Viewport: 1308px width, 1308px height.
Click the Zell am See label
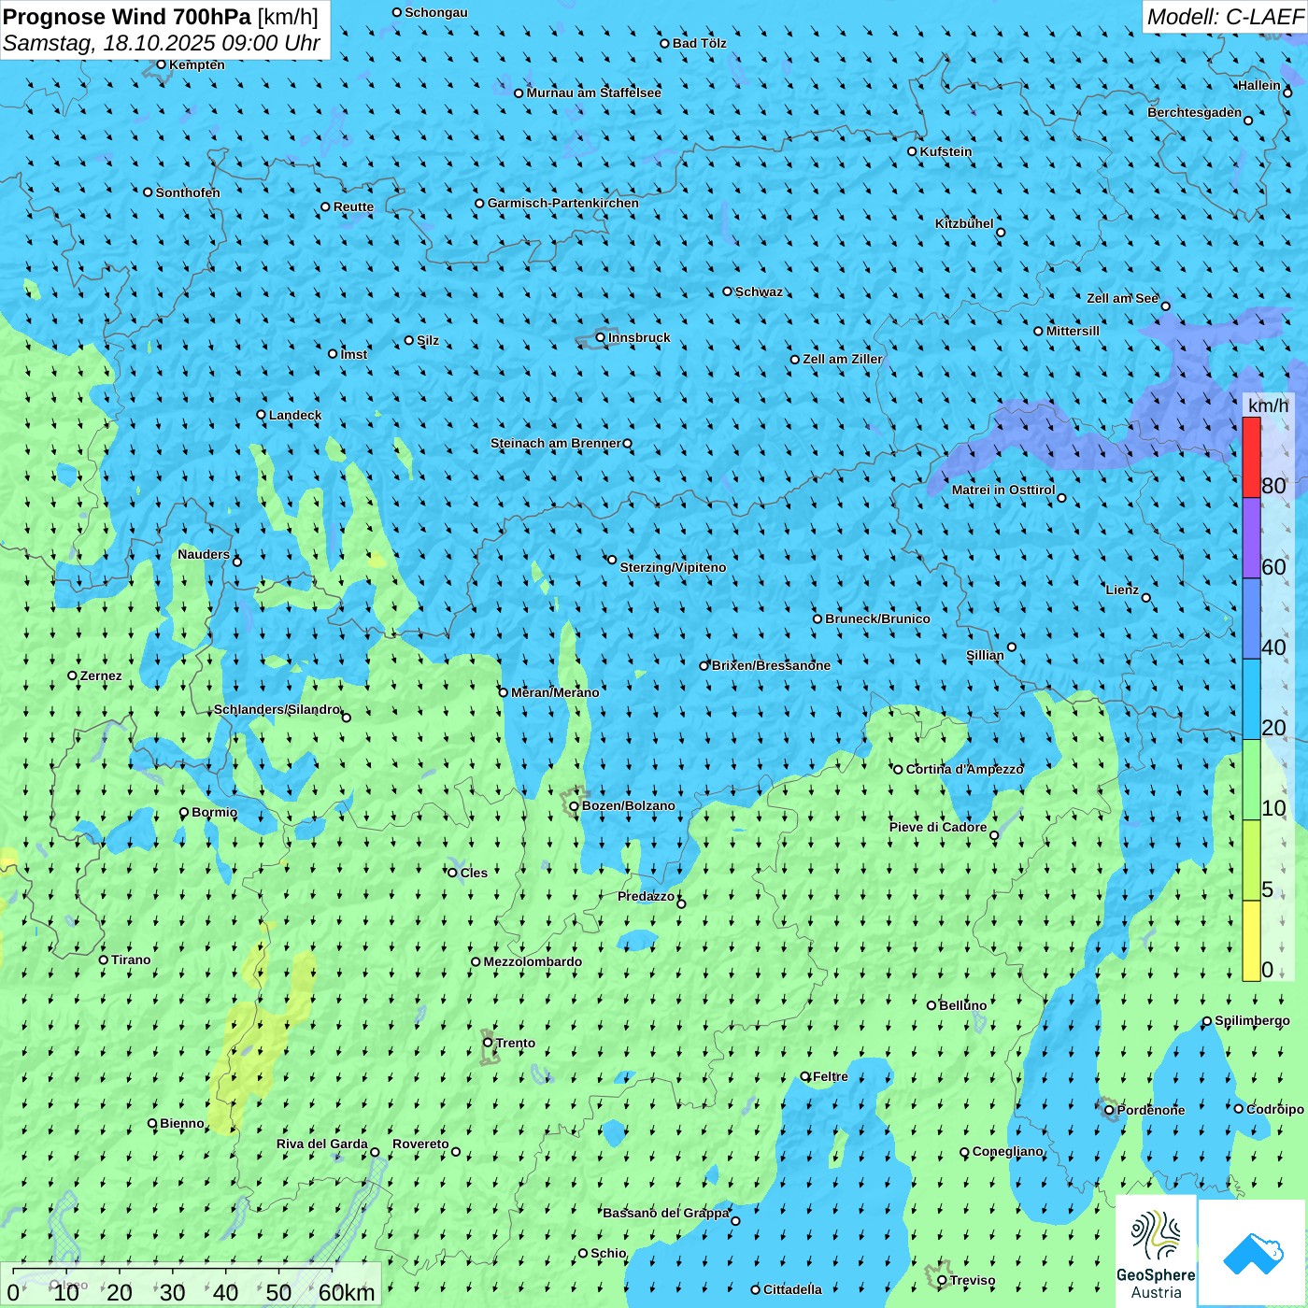[x=1122, y=298]
